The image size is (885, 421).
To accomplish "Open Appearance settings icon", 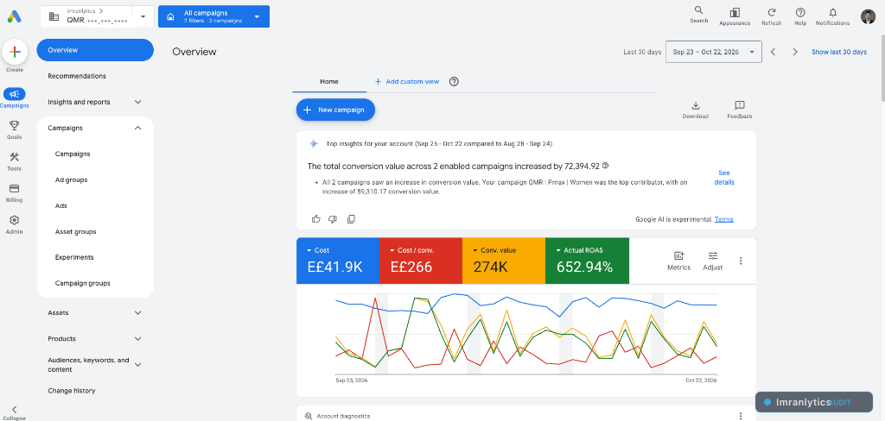I will pos(735,12).
